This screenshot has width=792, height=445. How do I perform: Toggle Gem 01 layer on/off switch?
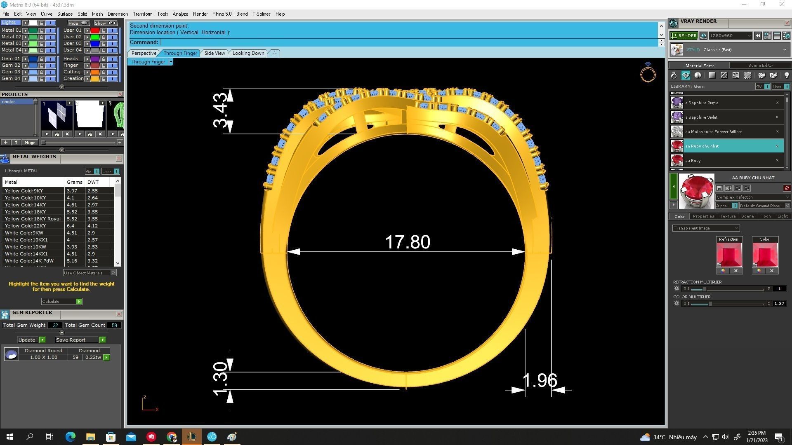50,59
